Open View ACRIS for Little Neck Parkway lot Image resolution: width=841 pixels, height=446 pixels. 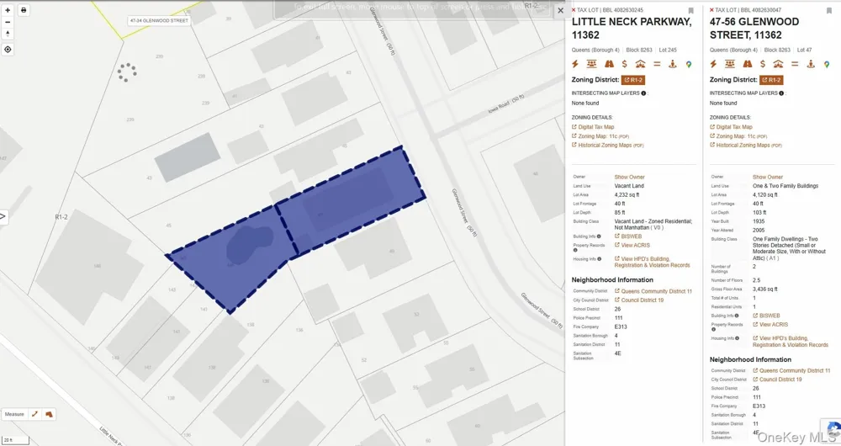(632, 245)
